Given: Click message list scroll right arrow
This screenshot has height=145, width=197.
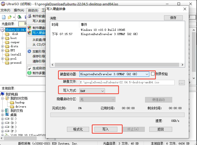Looking at the screenshot, I should [182, 65].
